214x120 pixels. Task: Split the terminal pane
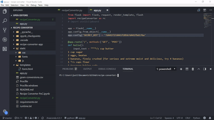pyautogui.click(x=187, y=69)
